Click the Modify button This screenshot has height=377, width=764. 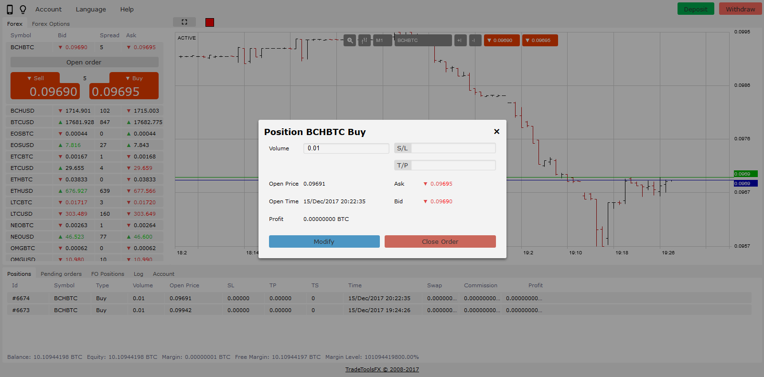(x=324, y=241)
